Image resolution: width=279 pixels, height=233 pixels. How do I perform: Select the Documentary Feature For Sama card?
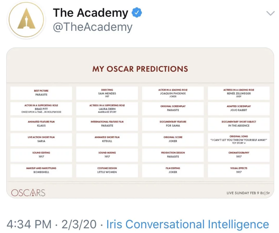(173, 124)
